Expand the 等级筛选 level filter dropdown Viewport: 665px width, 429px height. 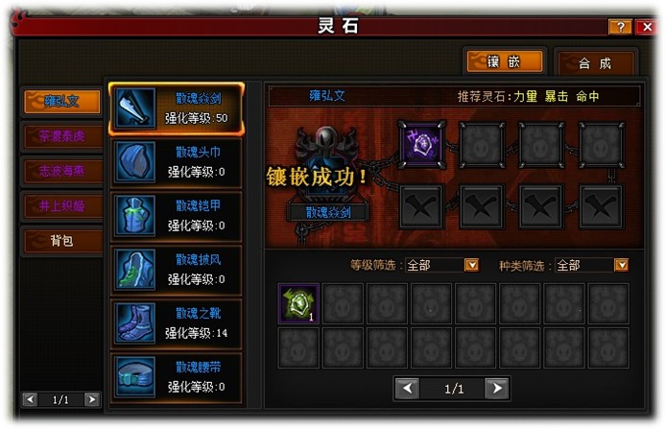coord(471,265)
